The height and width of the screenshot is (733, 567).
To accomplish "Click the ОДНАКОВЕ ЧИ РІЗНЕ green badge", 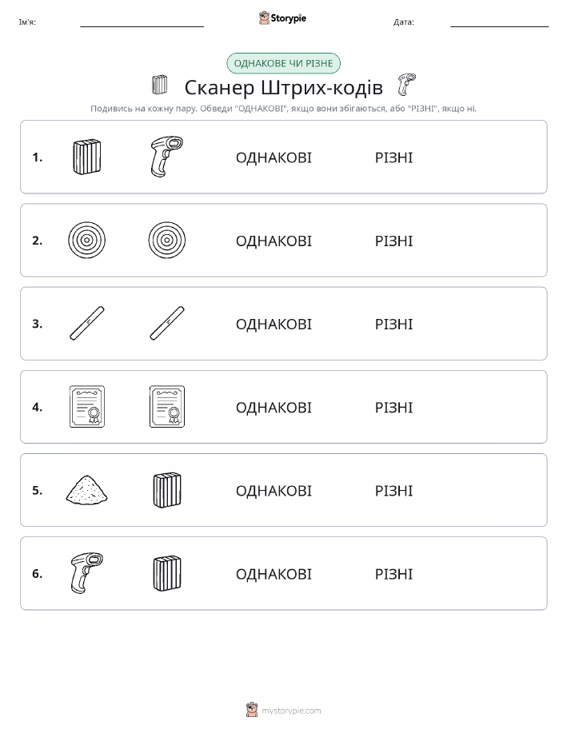I will (x=283, y=63).
